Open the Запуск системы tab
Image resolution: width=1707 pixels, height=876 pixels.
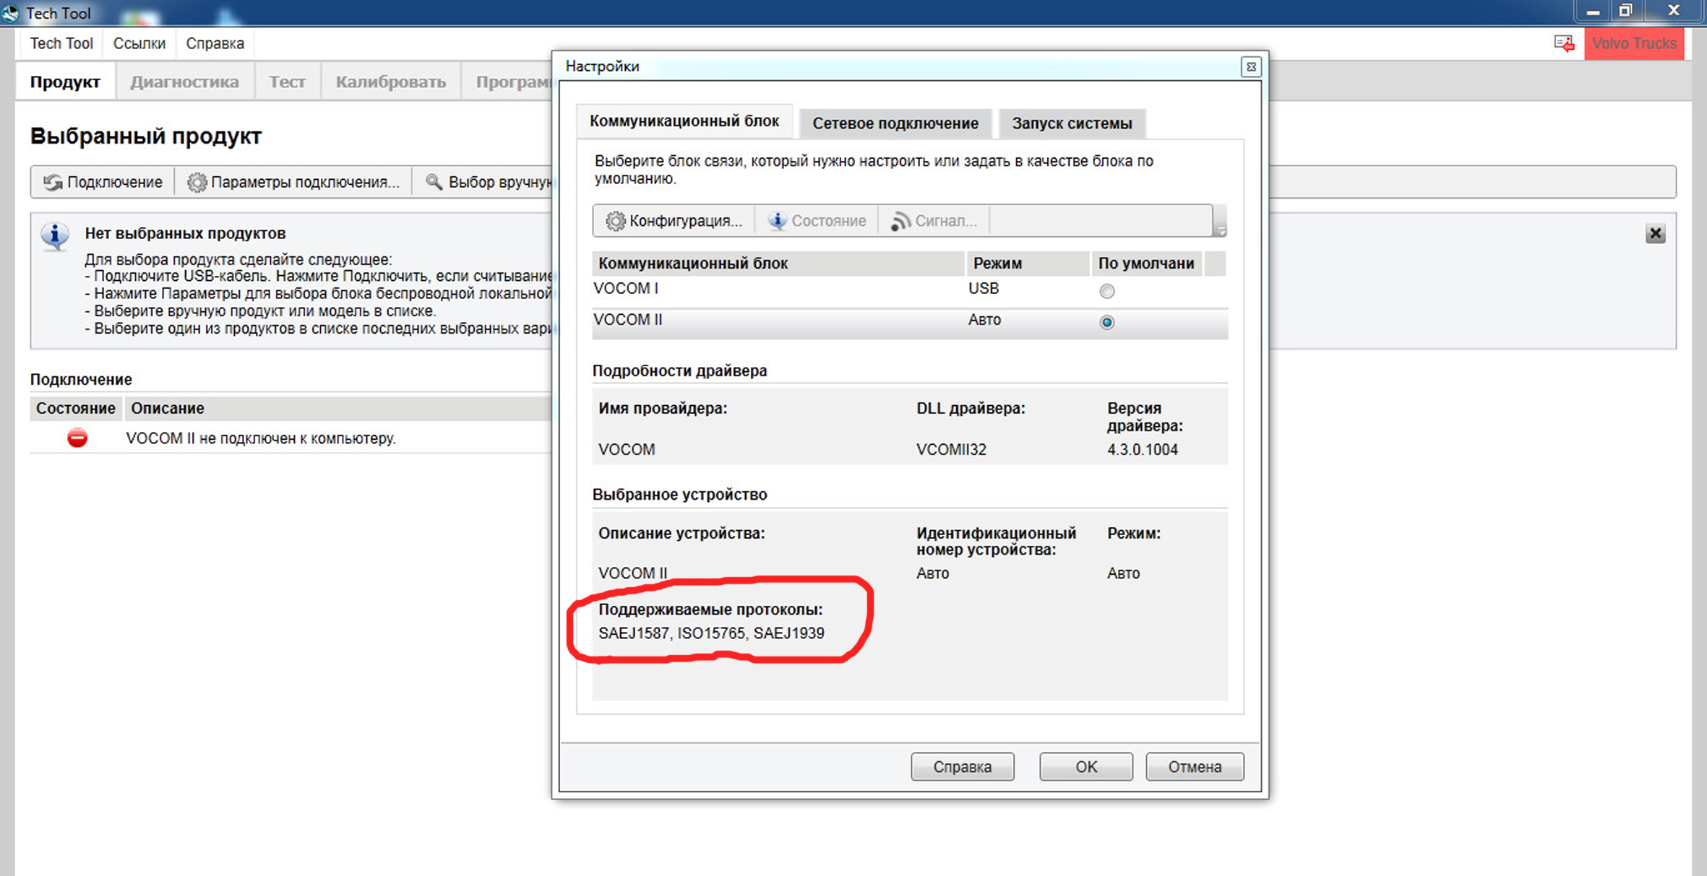pyautogui.click(x=1071, y=123)
